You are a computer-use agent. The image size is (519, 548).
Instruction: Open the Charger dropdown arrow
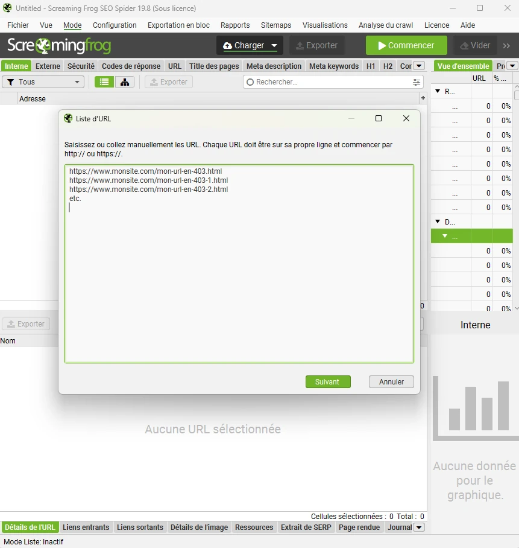click(x=274, y=45)
